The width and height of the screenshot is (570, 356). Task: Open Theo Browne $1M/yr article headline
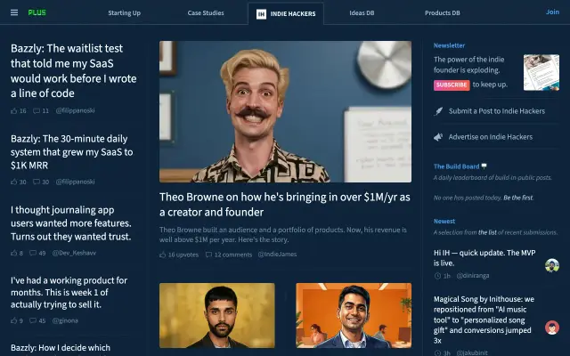285,205
